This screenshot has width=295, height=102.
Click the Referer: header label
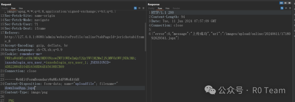(12, 33)
